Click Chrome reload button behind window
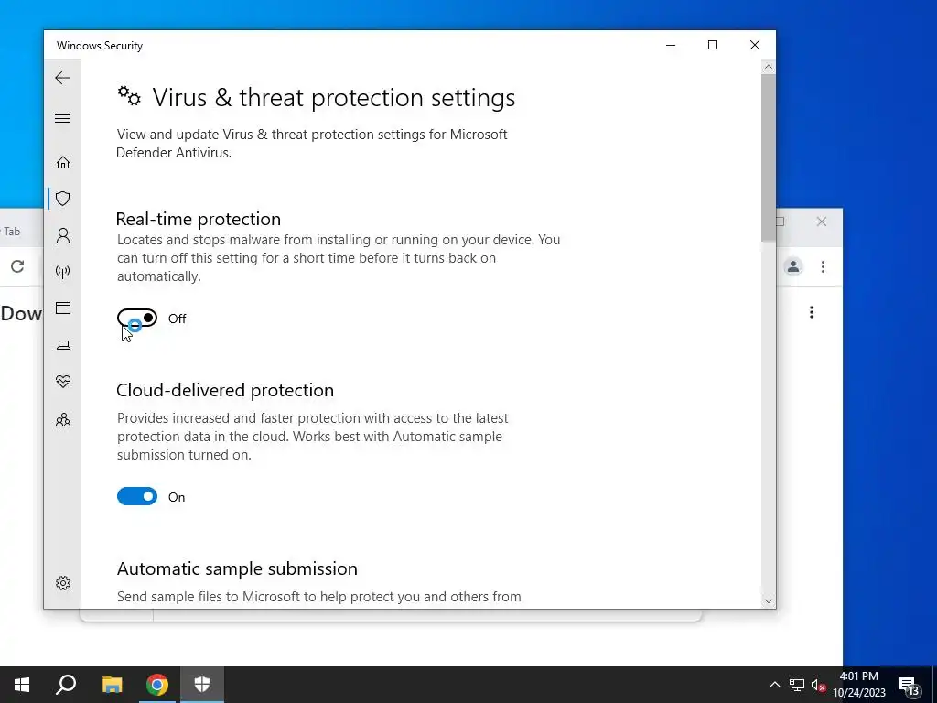Screen dimensions: 937x703 click(17, 266)
